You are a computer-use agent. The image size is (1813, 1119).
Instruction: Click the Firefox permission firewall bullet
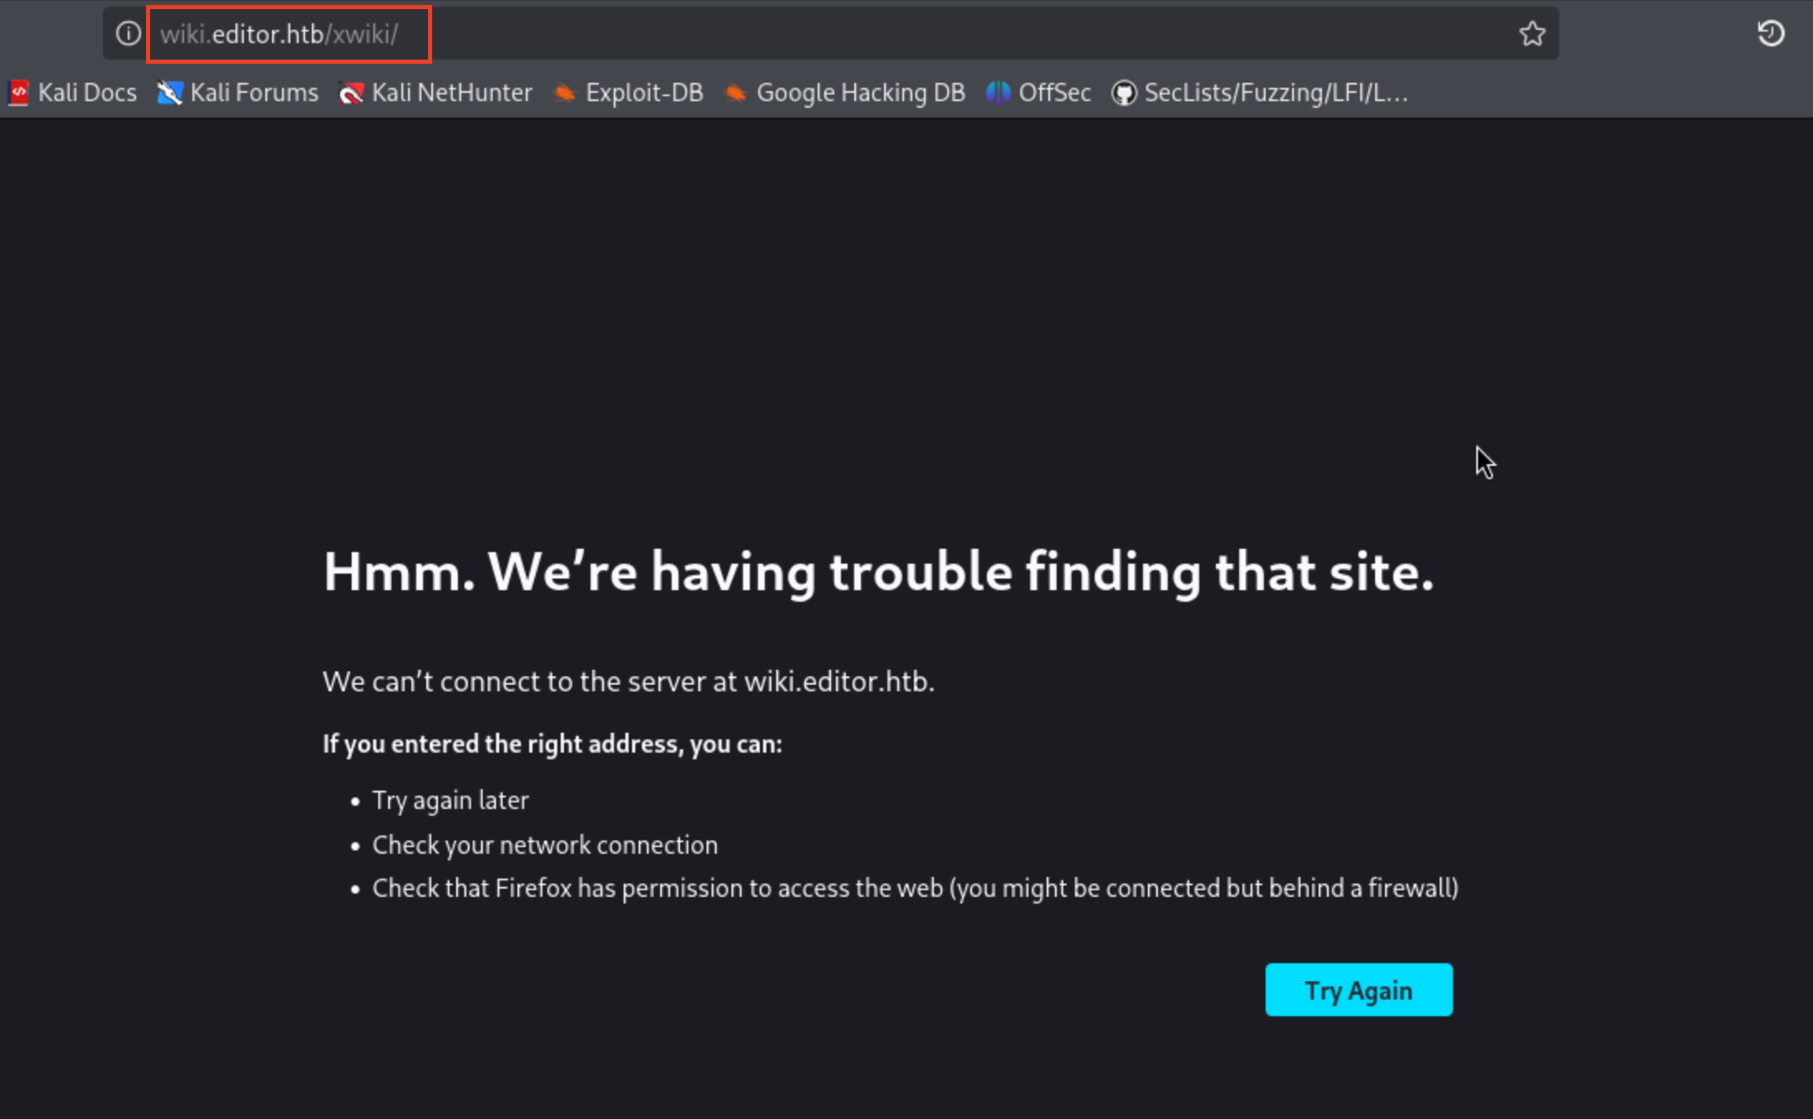[x=914, y=889]
